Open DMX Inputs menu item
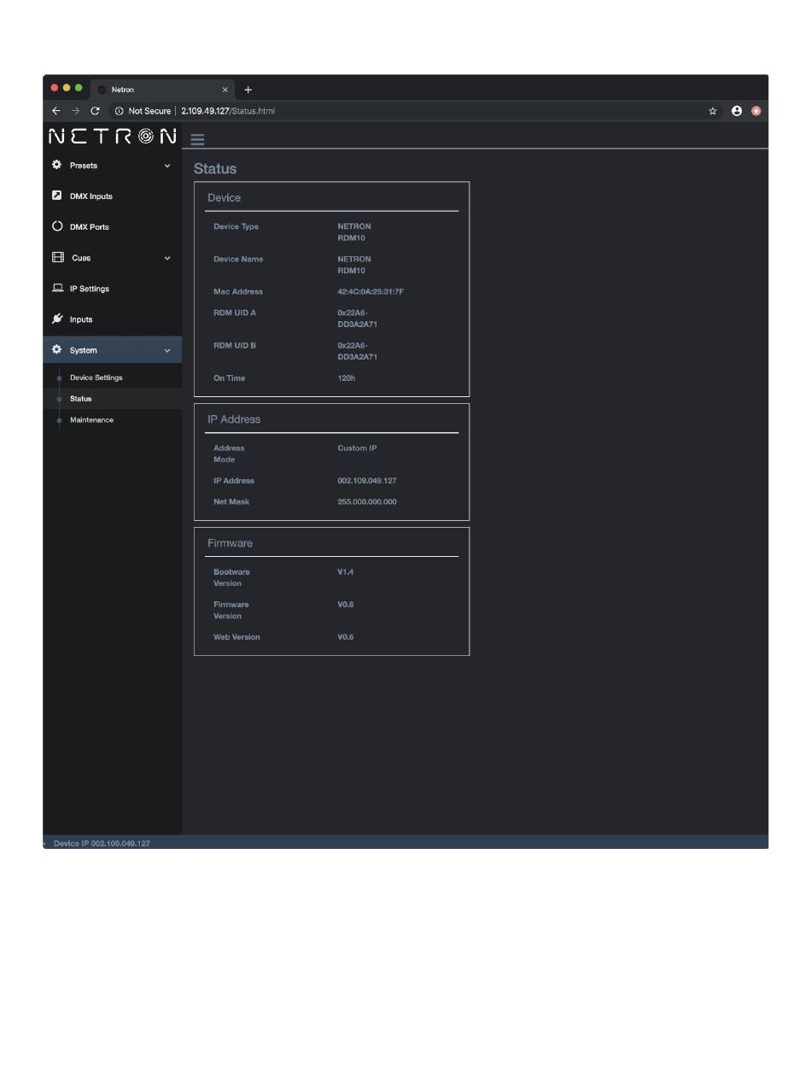 coord(112,196)
